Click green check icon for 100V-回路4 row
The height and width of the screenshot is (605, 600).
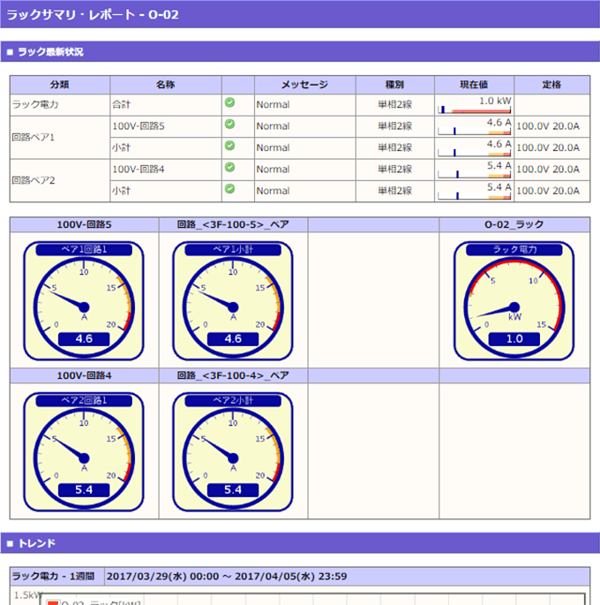229,168
